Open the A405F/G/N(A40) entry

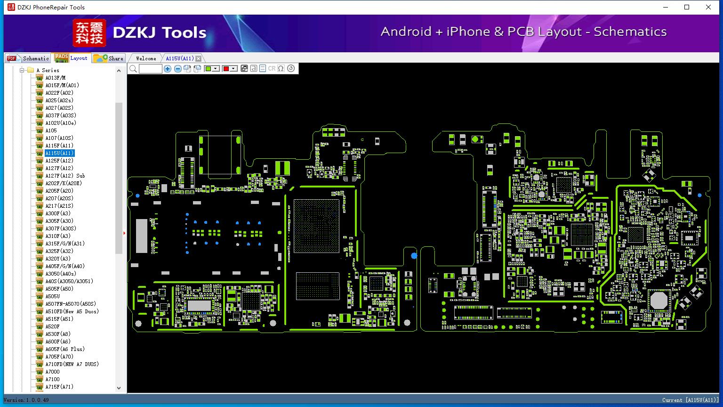pos(65,266)
